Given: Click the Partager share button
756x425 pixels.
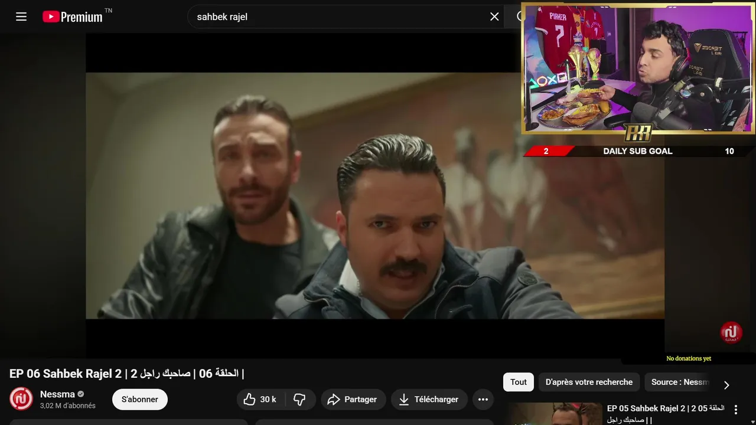Looking at the screenshot, I should point(353,400).
